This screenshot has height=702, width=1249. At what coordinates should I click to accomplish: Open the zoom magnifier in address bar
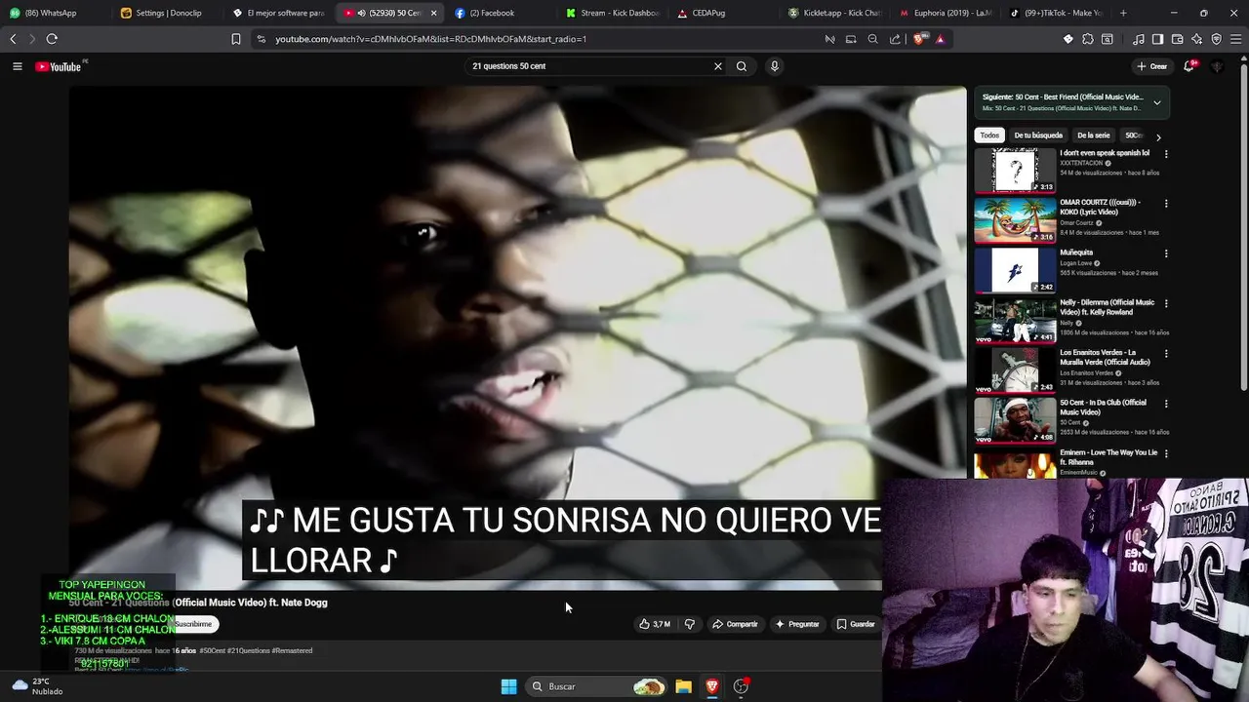coord(872,39)
